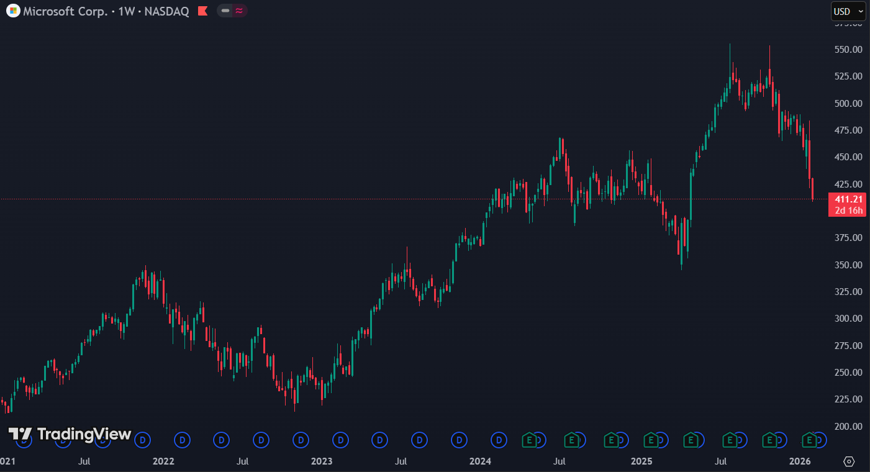Click the Microsoft logo beside the symbol name
Viewport: 870px width, 472px height.
point(13,11)
